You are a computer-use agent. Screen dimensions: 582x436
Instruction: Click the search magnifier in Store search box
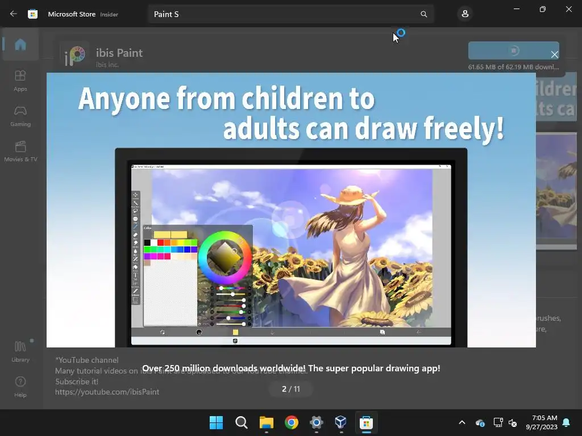[423, 14]
